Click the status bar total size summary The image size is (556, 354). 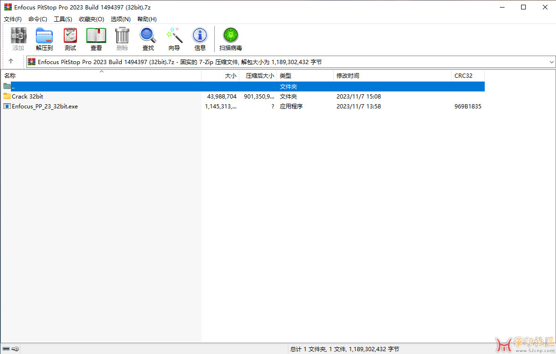coord(345,349)
